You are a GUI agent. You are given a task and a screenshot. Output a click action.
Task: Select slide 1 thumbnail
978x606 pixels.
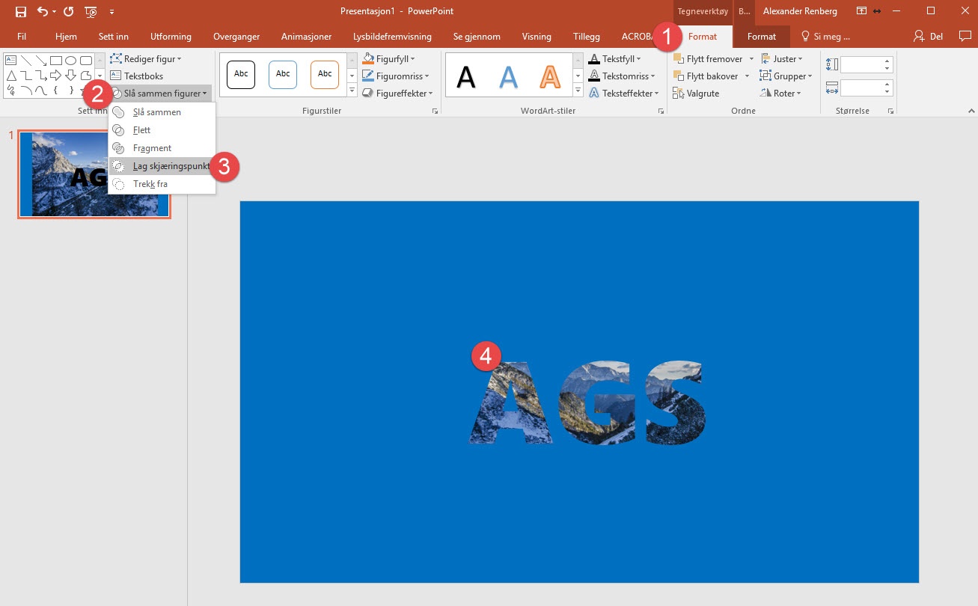coord(95,174)
